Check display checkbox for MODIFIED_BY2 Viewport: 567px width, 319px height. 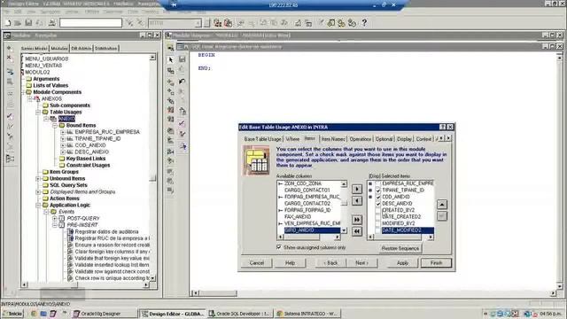378,223
